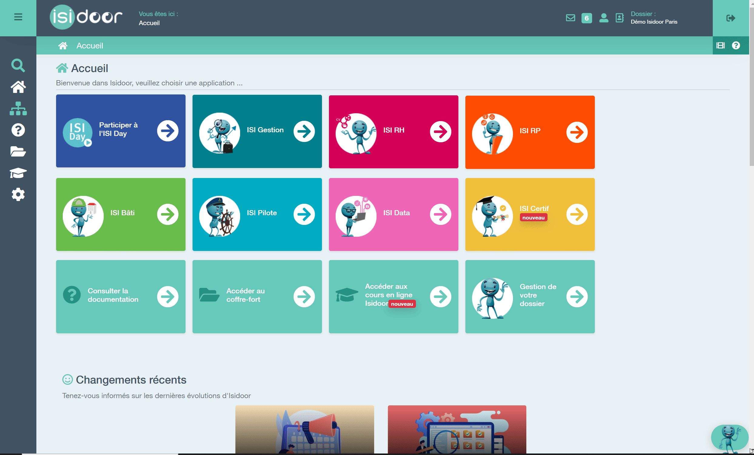
Task: Click the question mark on documentation tile
Action: click(x=72, y=295)
